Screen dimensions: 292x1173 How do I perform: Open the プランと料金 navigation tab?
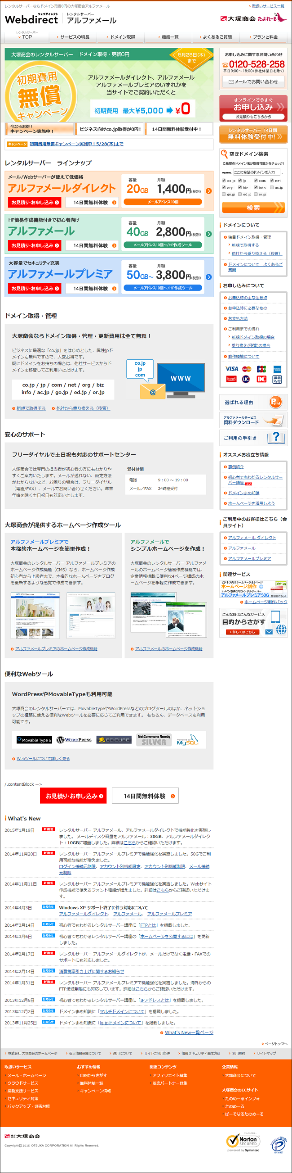point(264,37)
